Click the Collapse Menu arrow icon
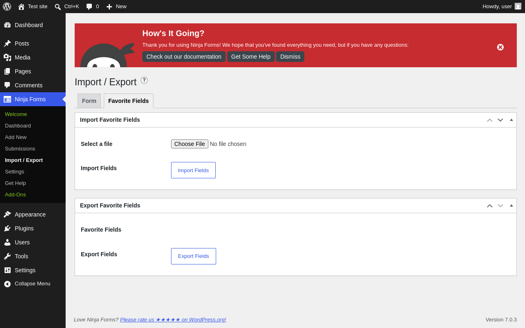Screen dimensions: 525x328 pyautogui.click(x=7, y=284)
